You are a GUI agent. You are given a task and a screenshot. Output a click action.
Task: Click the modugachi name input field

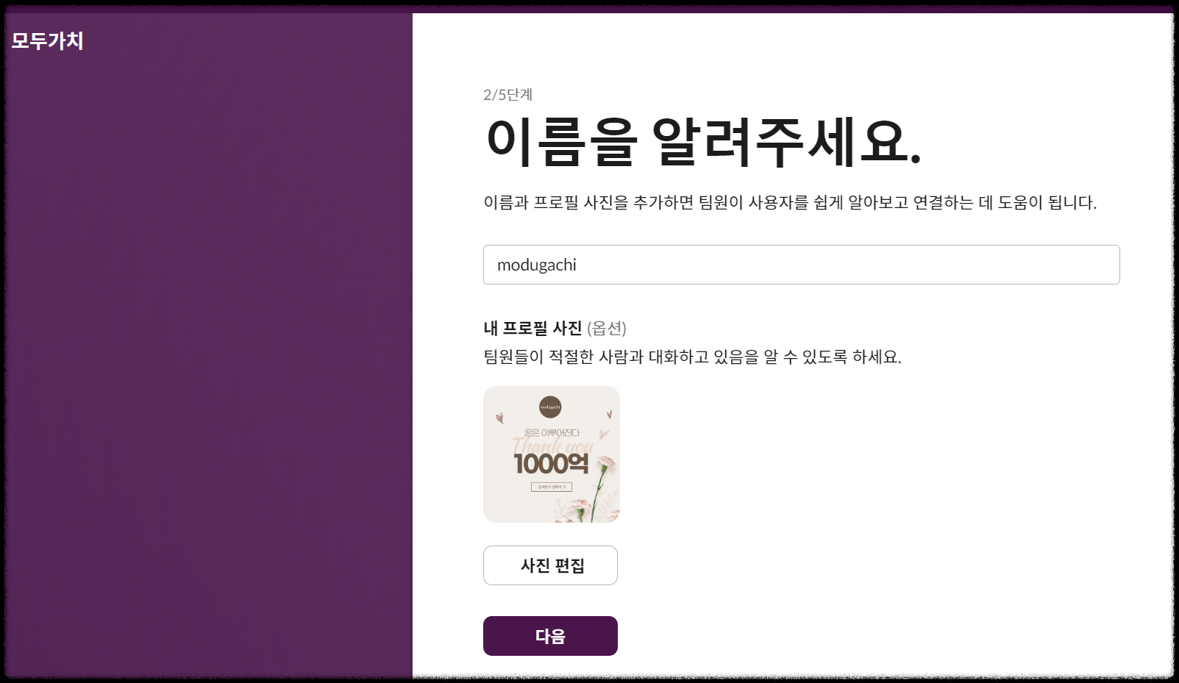point(800,264)
